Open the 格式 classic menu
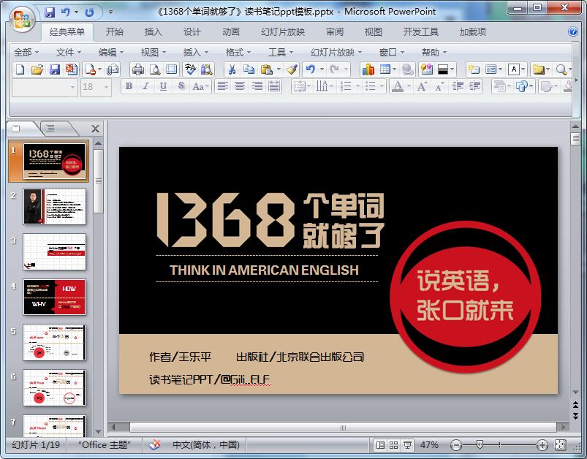Image resolution: width=587 pixels, height=459 pixels. [x=238, y=52]
